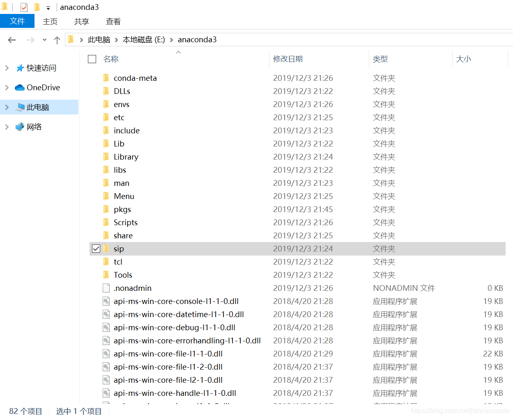Click the libs folder icon
This screenshot has height=418, width=513.
106,170
